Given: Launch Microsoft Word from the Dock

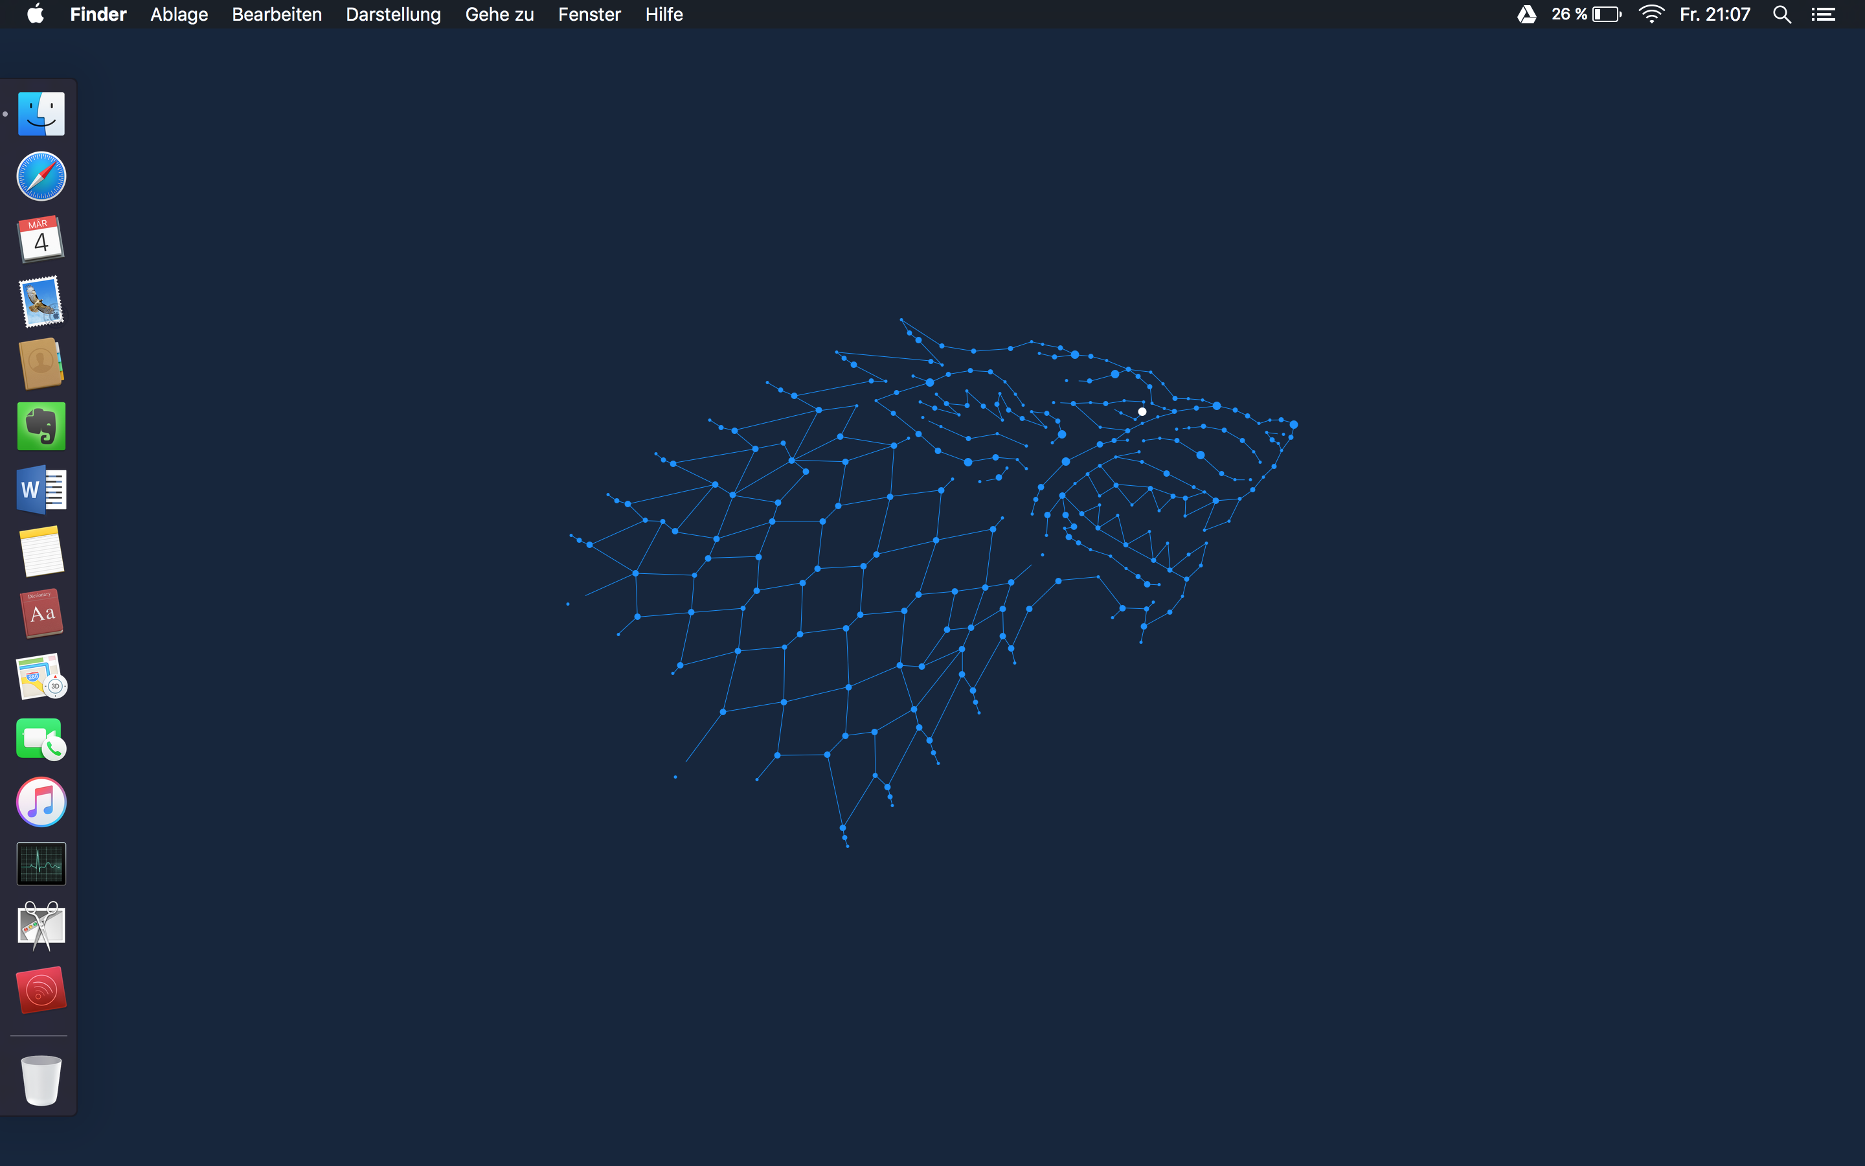Looking at the screenshot, I should point(41,489).
